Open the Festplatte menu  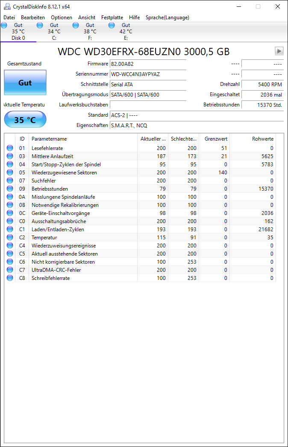[112, 18]
